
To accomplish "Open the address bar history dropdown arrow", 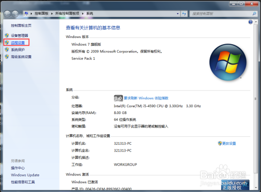I will [177, 14].
